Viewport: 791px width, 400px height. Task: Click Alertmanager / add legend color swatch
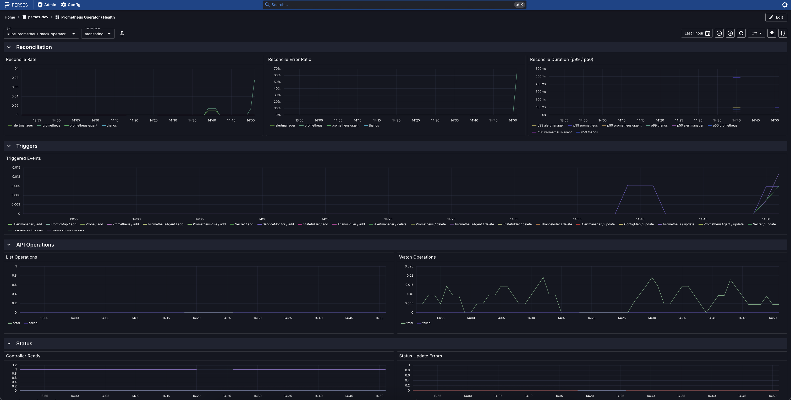point(10,224)
